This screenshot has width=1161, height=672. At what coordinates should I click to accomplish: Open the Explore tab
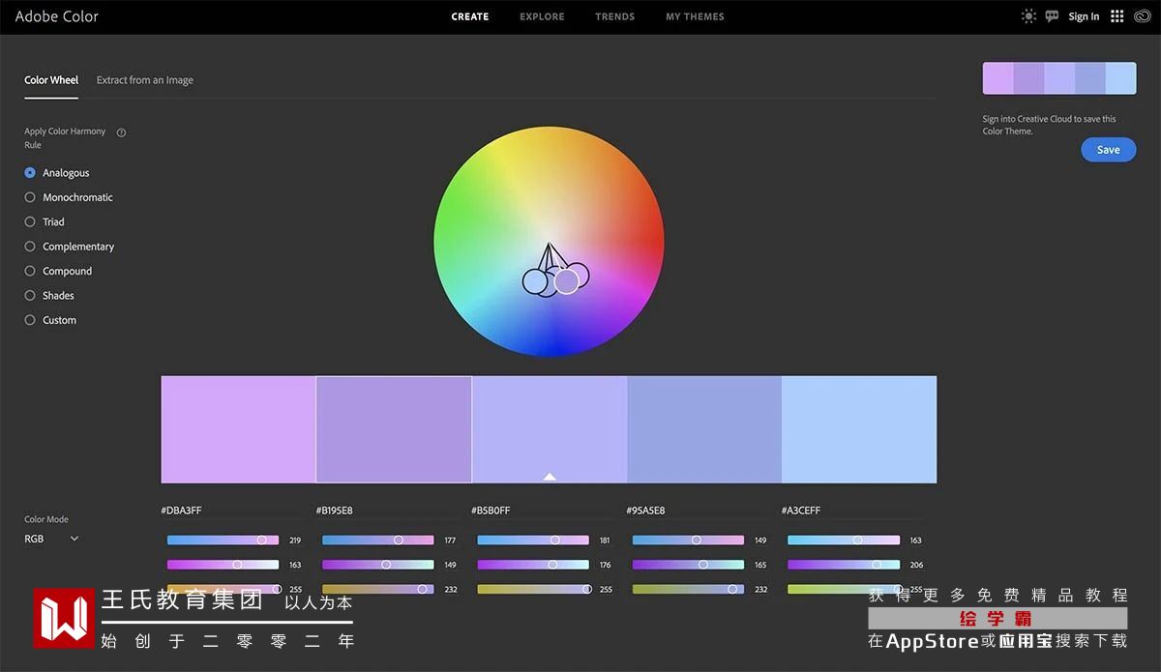click(542, 16)
